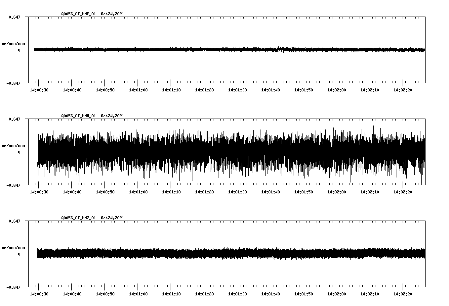Image resolution: width=449 pixels, height=306 pixels.
Task: Select 14:00:40 time label under HNE plot
Action: pyautogui.click(x=72, y=90)
